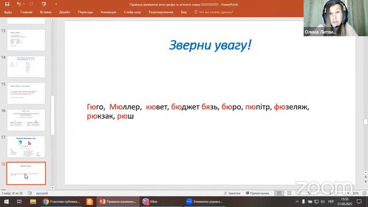Switch to the Вставка ribbon tab
368x207 pixels.
(45, 12)
